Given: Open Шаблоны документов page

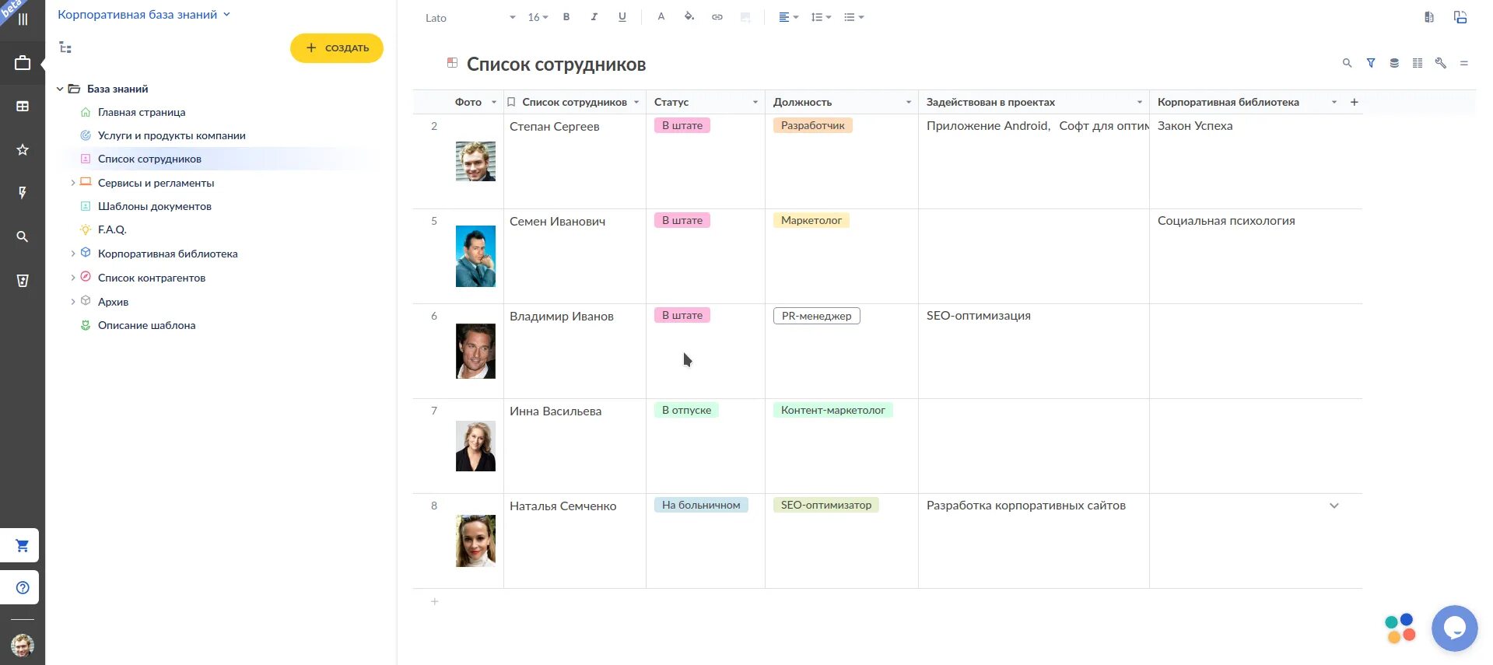Looking at the screenshot, I should [154, 206].
